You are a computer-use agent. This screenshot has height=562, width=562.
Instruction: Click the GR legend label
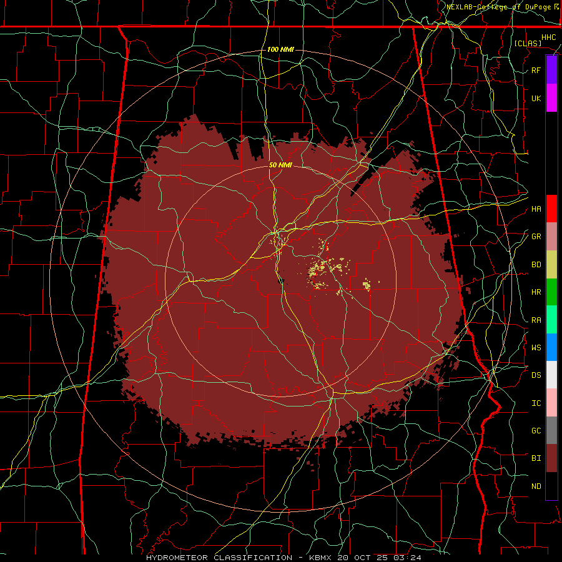536,237
